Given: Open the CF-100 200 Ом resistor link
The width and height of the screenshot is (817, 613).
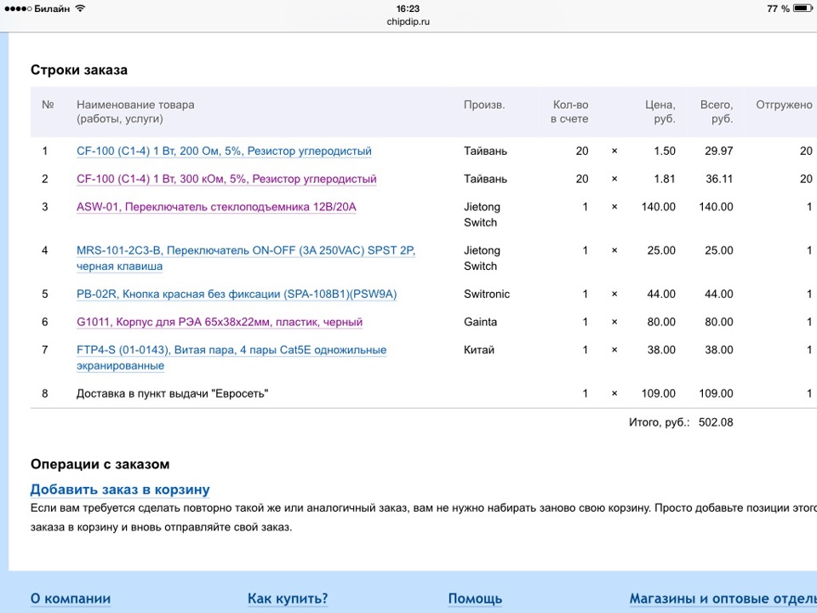Looking at the screenshot, I should click(224, 152).
